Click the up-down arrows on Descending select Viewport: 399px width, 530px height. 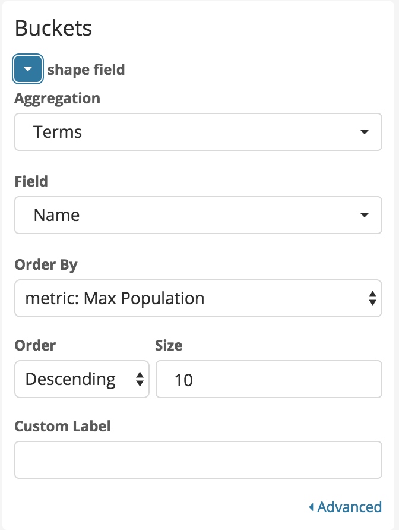[x=140, y=379]
